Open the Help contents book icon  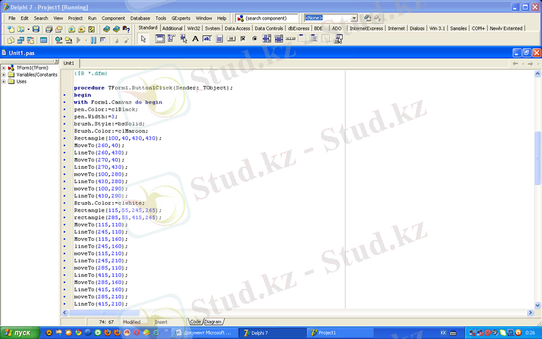tap(106, 29)
